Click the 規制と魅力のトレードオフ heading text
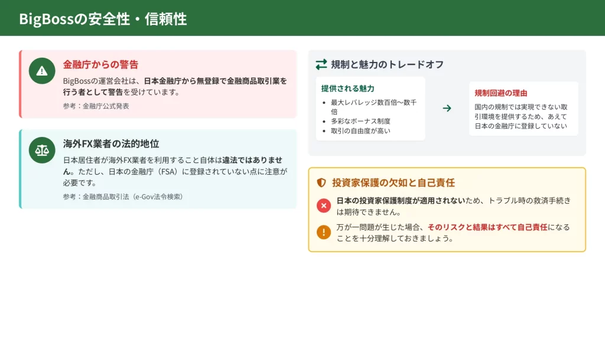The height and width of the screenshot is (340, 605). pyautogui.click(x=387, y=64)
